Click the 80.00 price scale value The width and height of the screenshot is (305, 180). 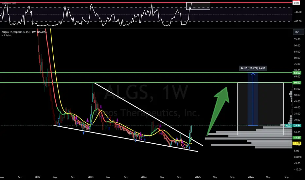point(297,58)
